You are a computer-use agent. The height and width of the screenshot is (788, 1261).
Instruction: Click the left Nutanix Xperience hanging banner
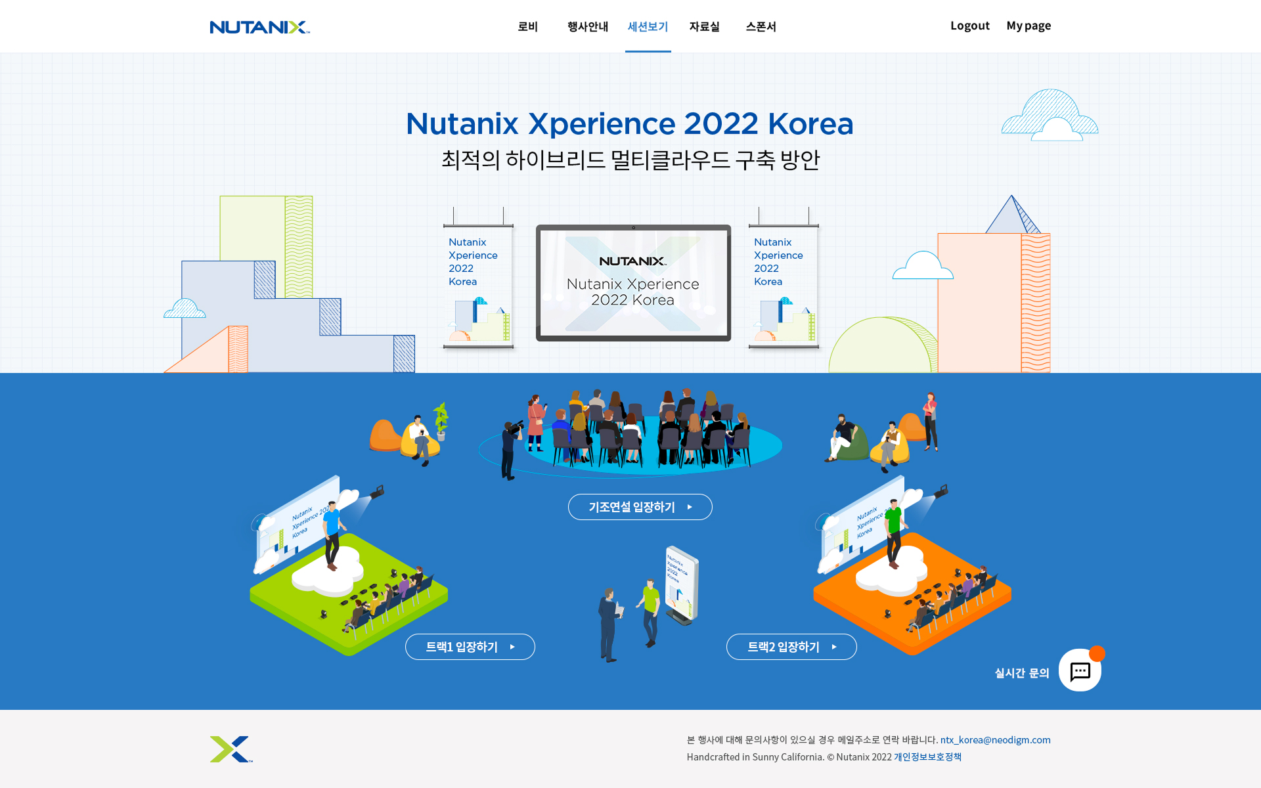[478, 278]
